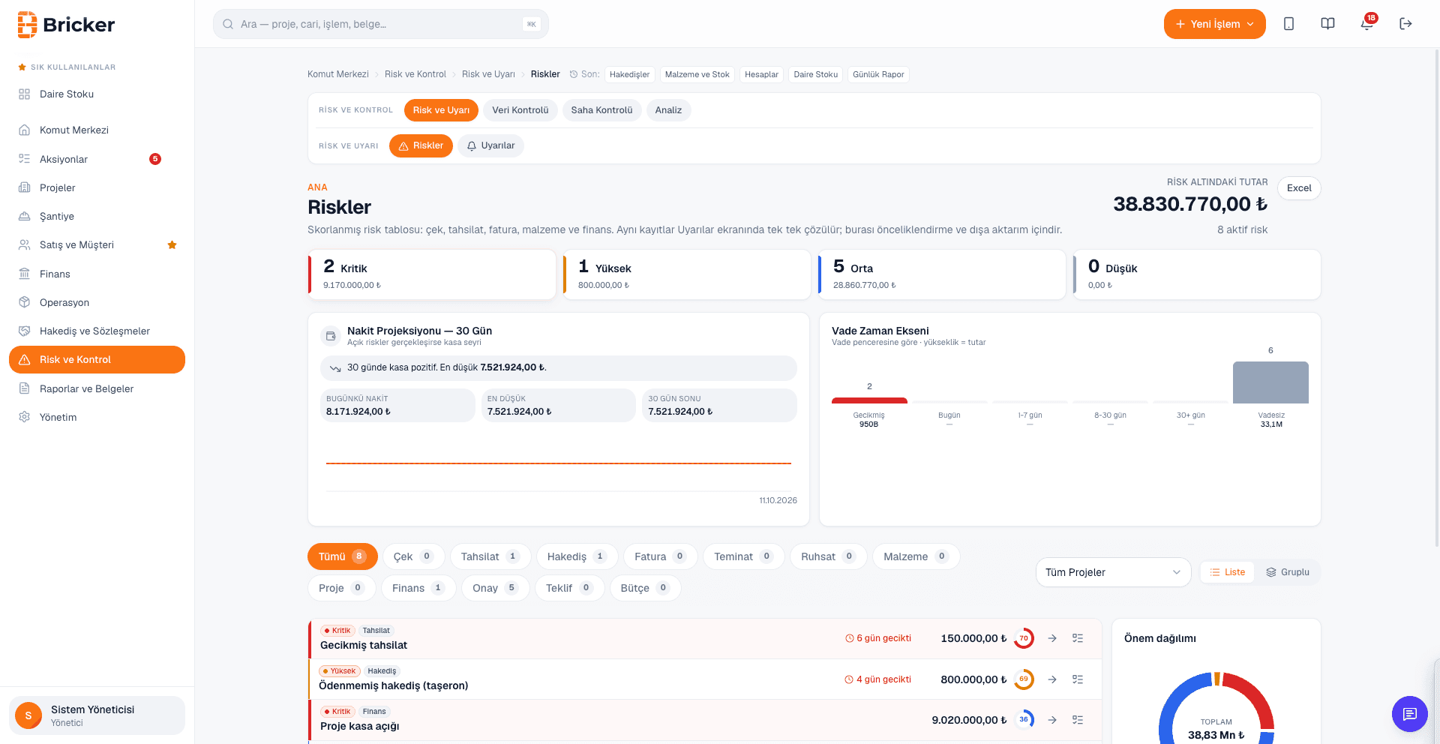Open Tüm Projeler dropdown
1440x744 pixels.
click(1113, 572)
